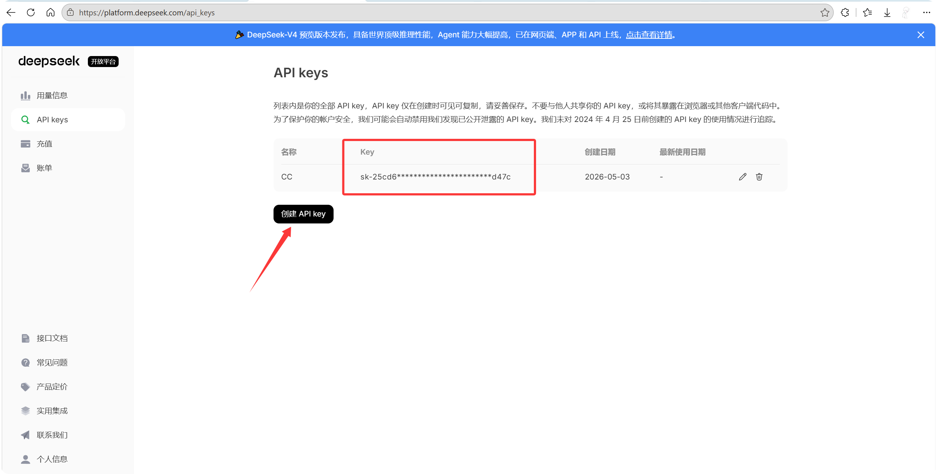Open 产品定价 in the sidebar
This screenshot has width=937, height=474.
click(68, 387)
